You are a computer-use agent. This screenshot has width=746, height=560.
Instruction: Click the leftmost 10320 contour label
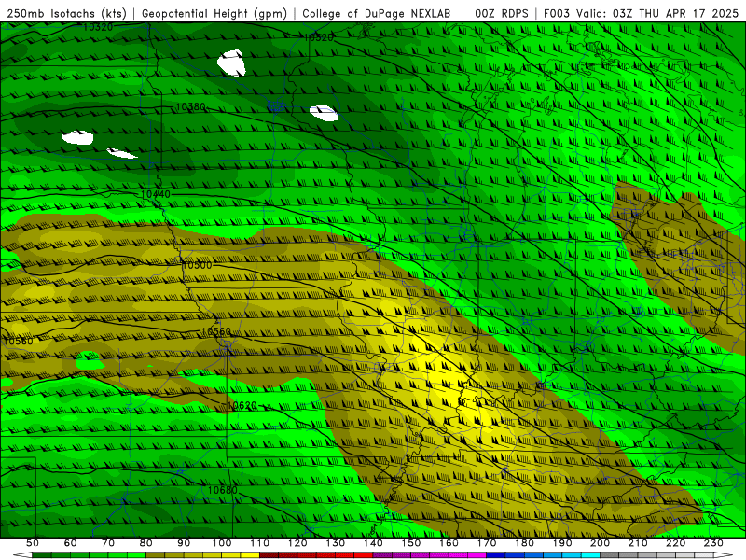tap(98, 27)
